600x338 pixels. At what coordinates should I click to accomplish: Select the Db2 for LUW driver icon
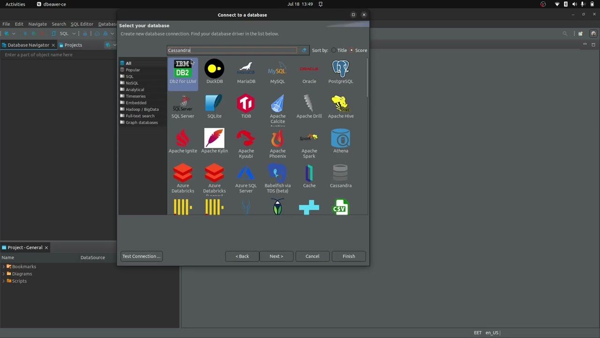tap(183, 69)
